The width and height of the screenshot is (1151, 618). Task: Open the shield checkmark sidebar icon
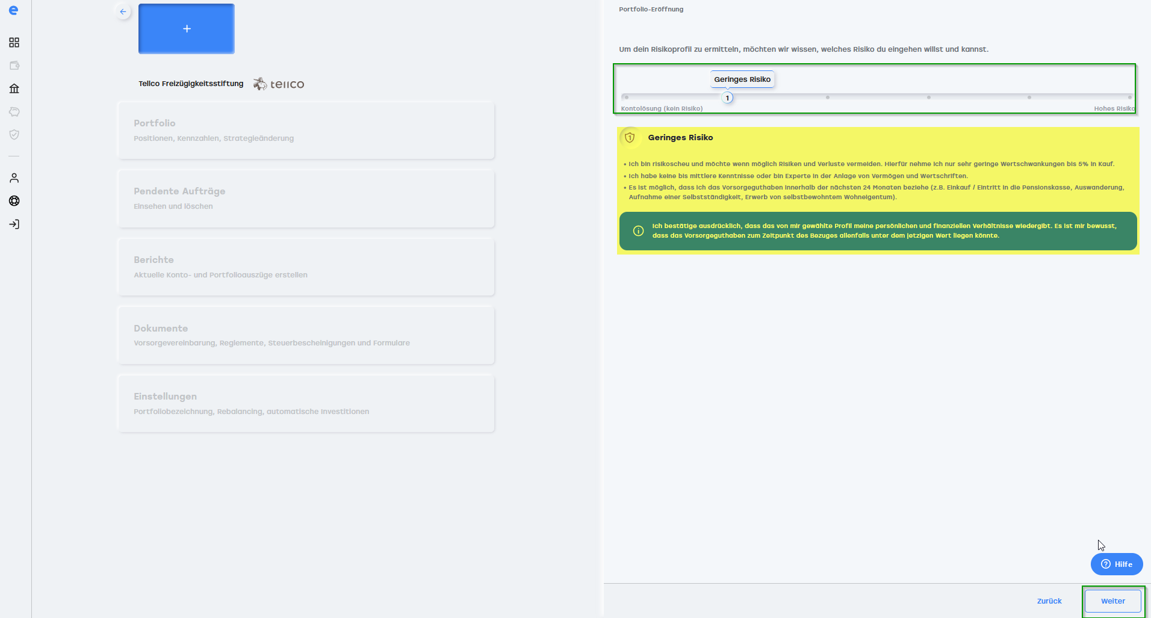click(14, 135)
